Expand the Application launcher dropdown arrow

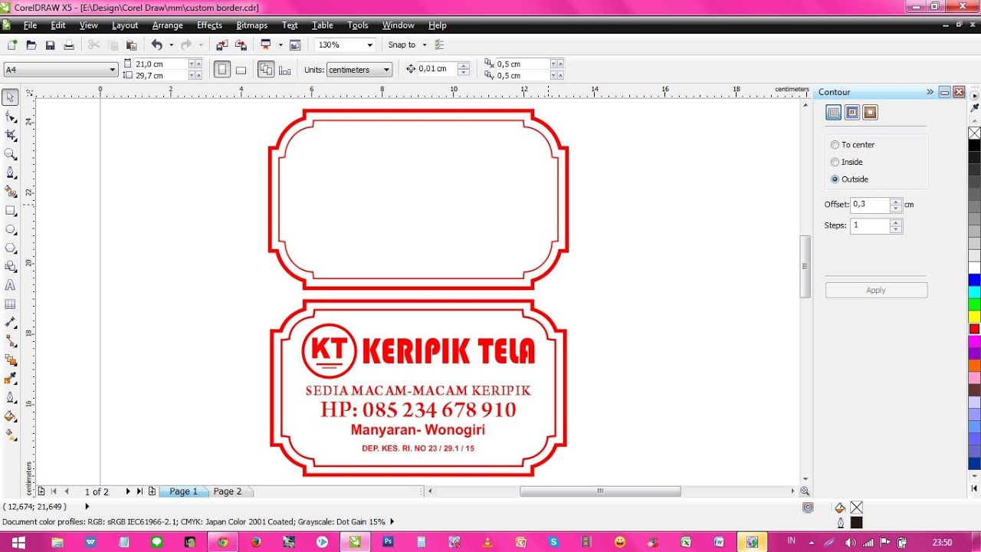pyautogui.click(x=280, y=45)
